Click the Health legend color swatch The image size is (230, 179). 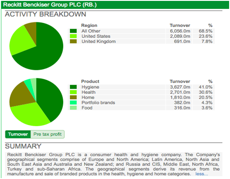73,92
